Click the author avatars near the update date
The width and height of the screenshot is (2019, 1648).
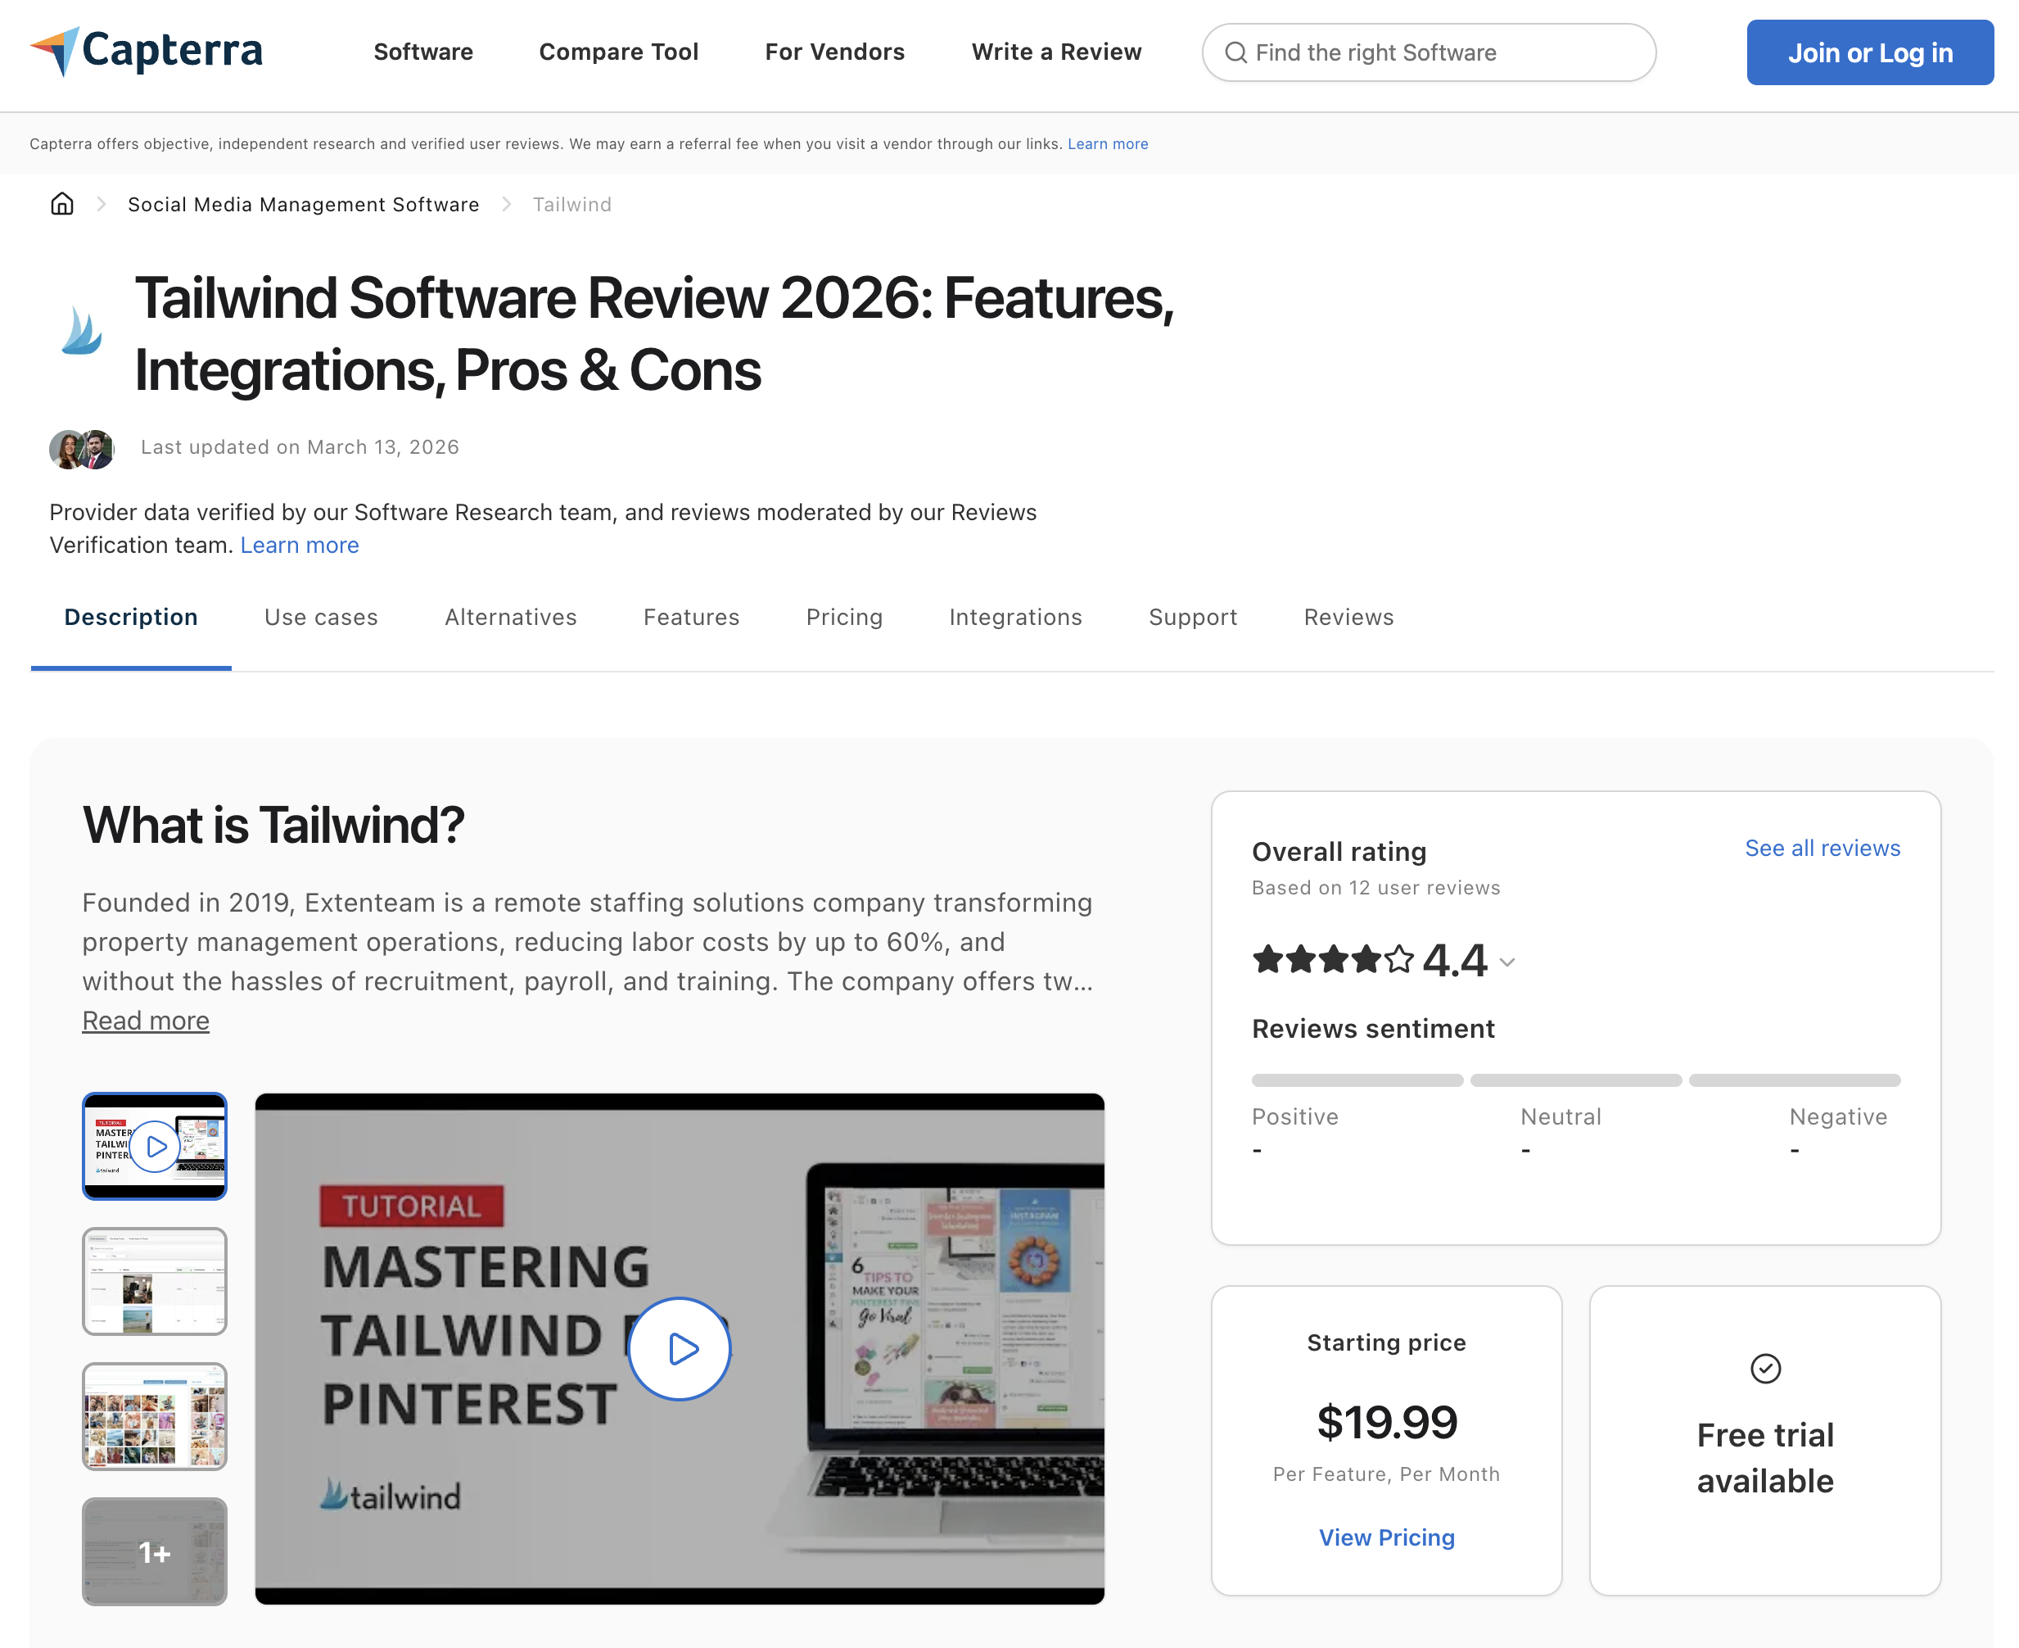pos(82,447)
